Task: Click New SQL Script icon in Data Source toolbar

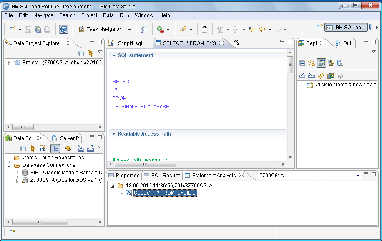Action: [42, 148]
